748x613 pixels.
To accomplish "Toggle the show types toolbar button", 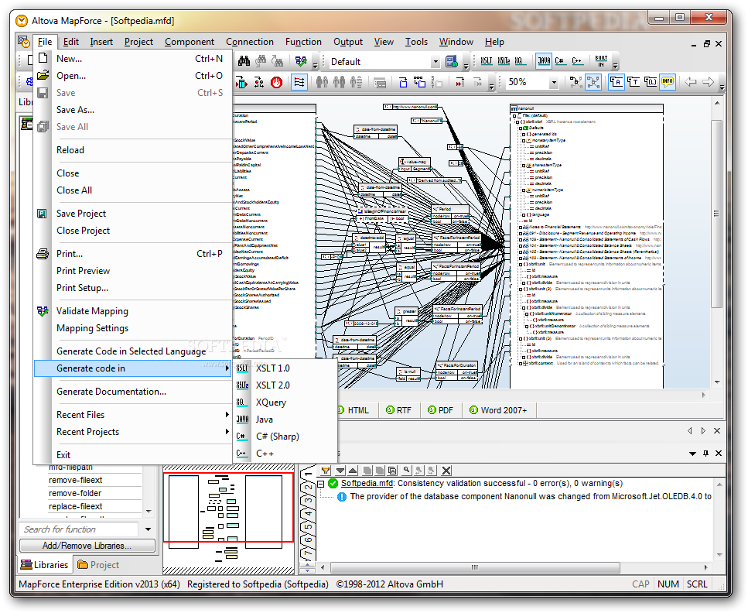I will (x=634, y=82).
